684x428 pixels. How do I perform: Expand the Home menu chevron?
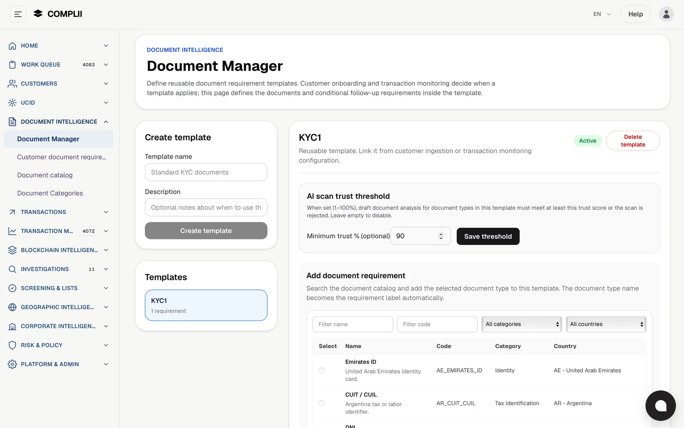point(106,46)
